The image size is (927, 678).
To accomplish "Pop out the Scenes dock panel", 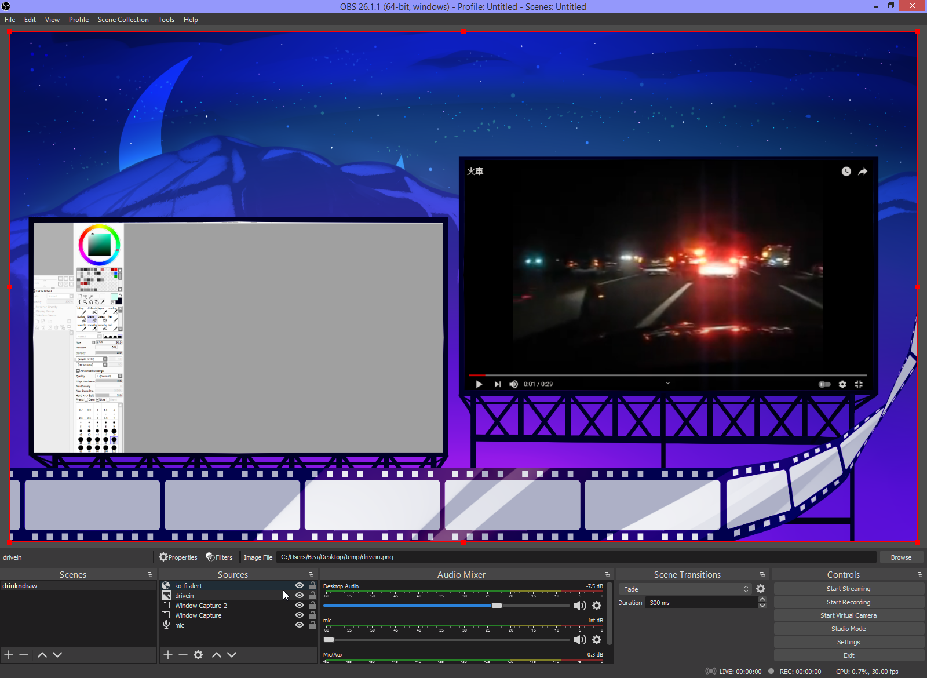I will 150,574.
